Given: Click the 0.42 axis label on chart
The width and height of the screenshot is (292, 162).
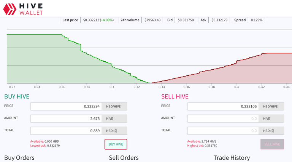Looking at the screenshot, I should [262, 87].
